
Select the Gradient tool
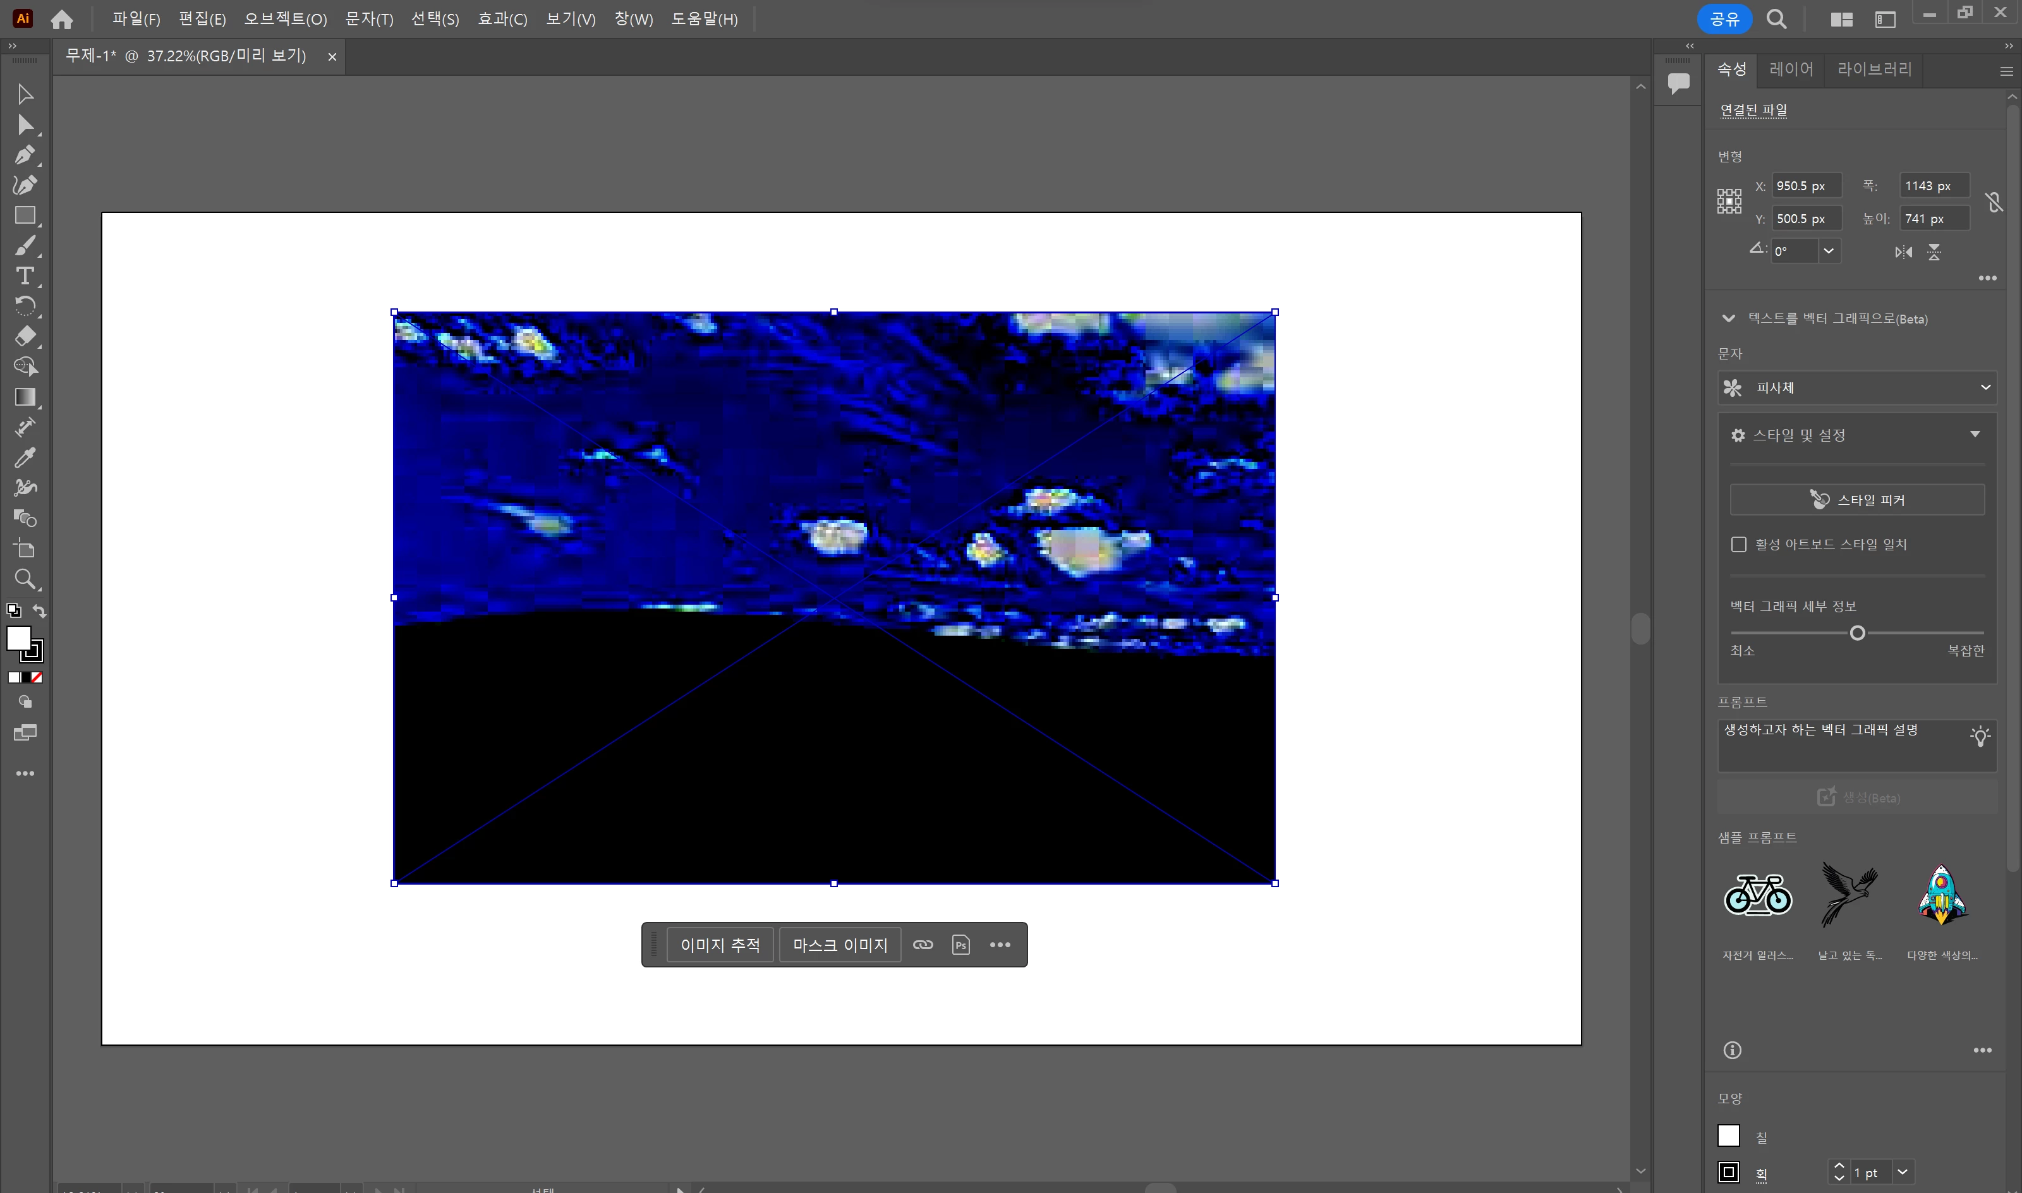point(25,397)
